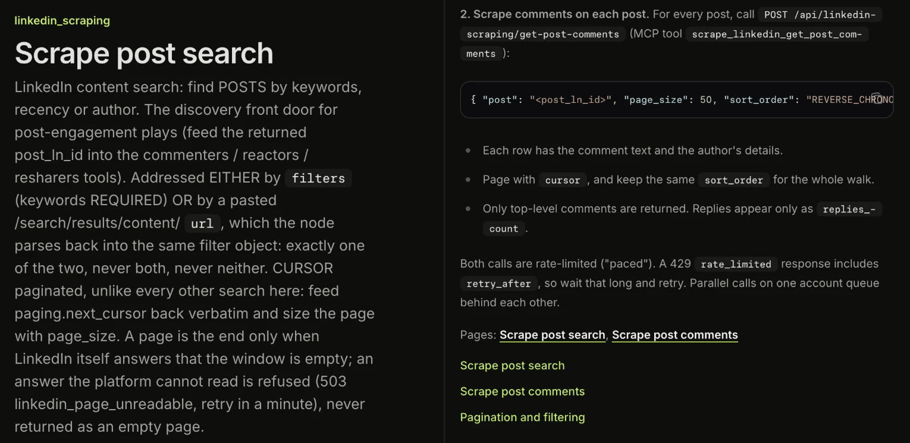Click the 'retry_after' inline code chip
The width and height of the screenshot is (910, 443).
[x=498, y=284]
